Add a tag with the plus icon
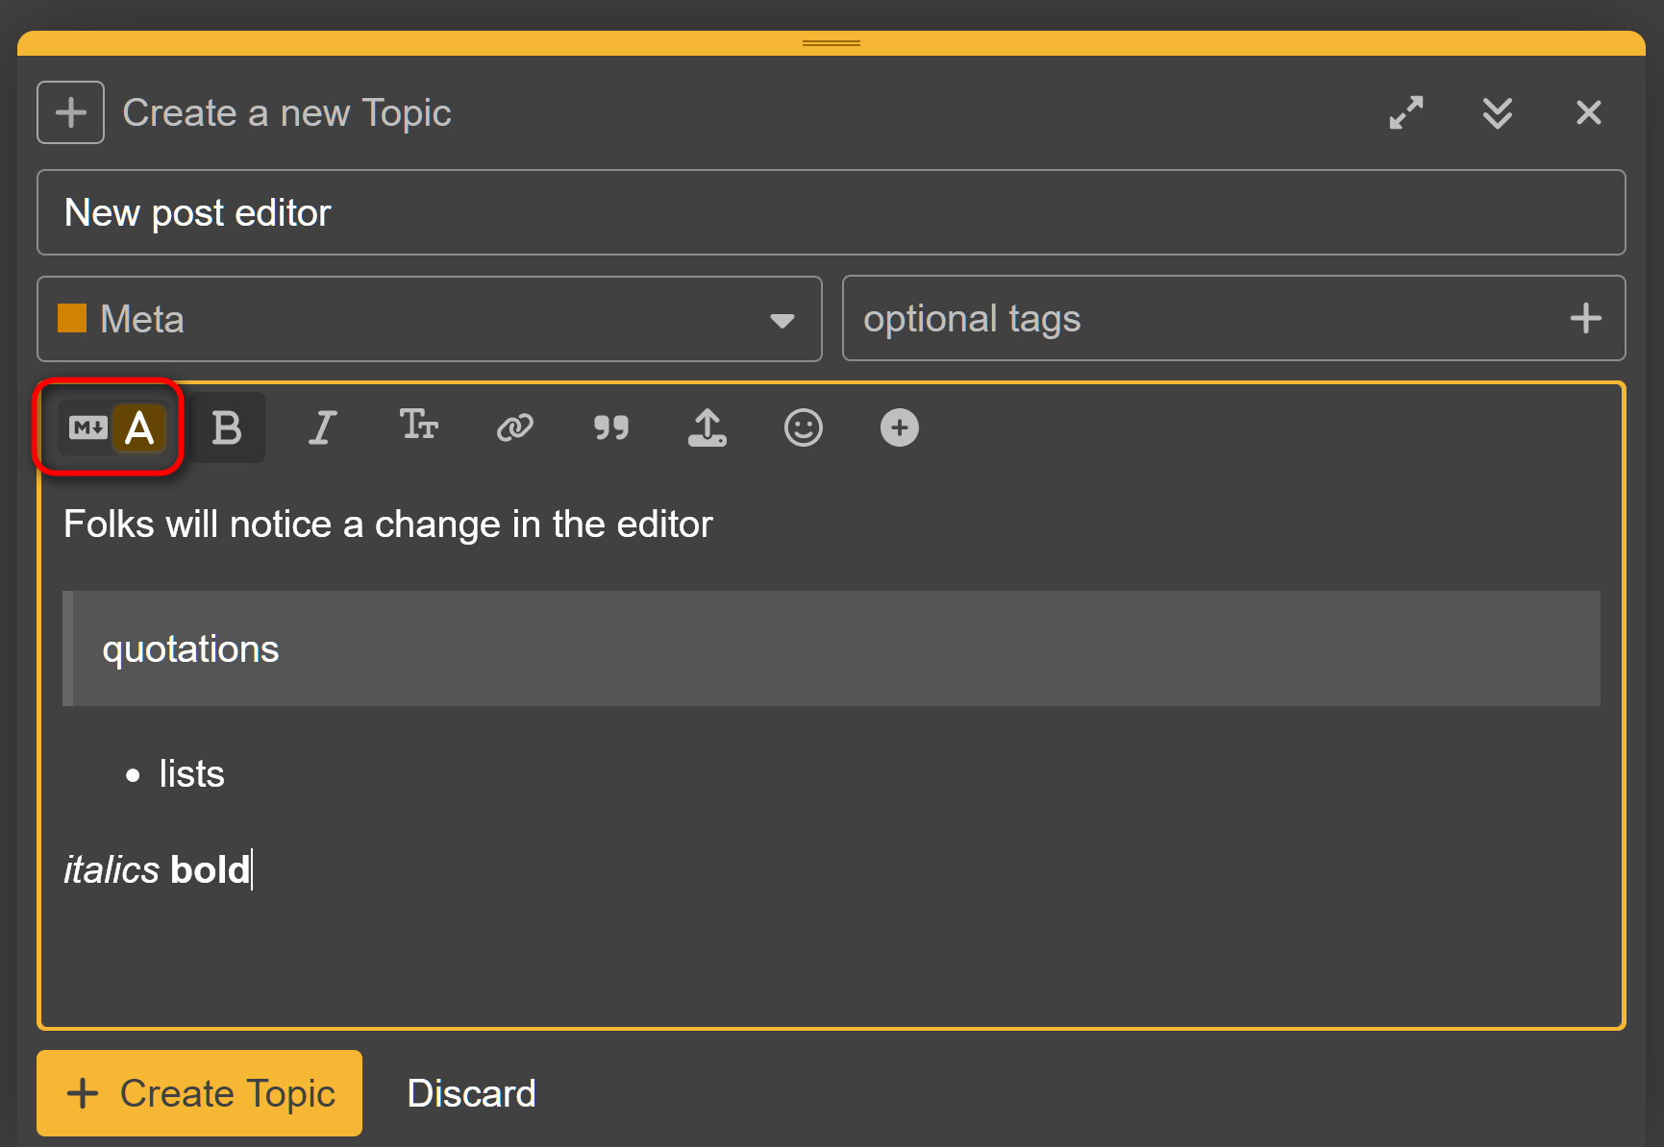This screenshot has width=1664, height=1147. (1586, 318)
